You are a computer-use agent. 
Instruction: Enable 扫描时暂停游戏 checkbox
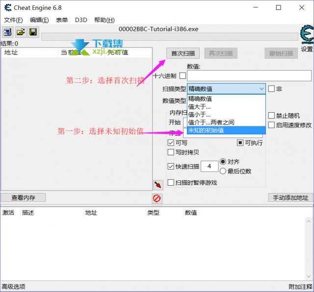pyautogui.click(x=171, y=183)
